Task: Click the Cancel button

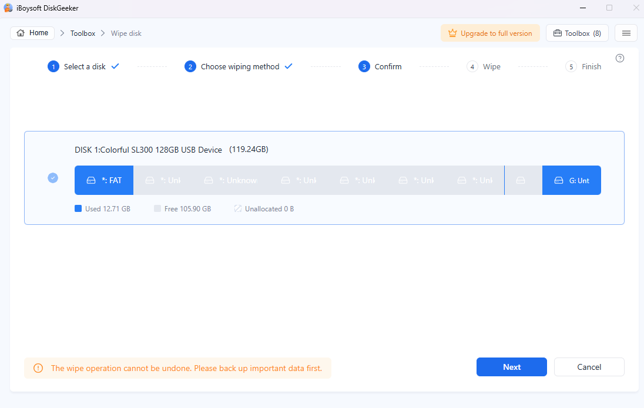Action: 589,367
